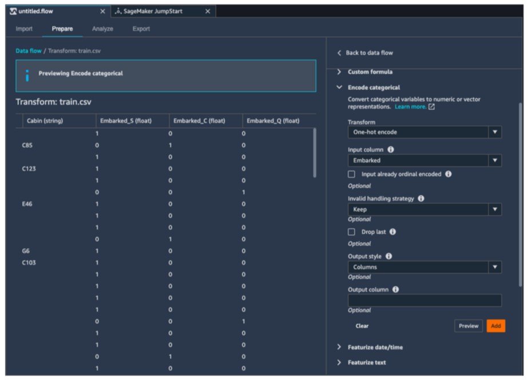Open the Input column Embarked dropdown
The width and height of the screenshot is (528, 380).
point(424,161)
